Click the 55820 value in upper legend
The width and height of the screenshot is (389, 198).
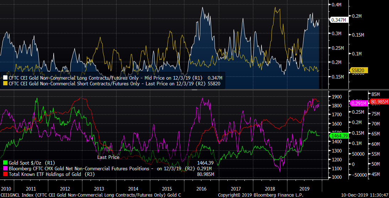point(214,84)
